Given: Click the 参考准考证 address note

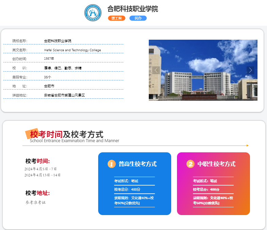Looking at the screenshot, I should 36,202.
